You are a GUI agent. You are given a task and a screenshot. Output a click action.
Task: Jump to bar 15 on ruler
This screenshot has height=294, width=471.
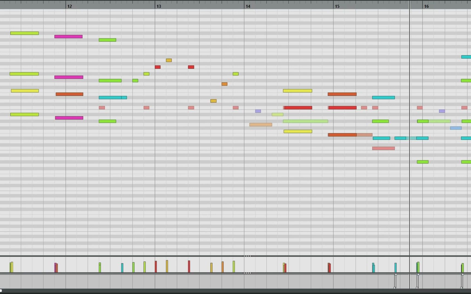tap(337, 6)
